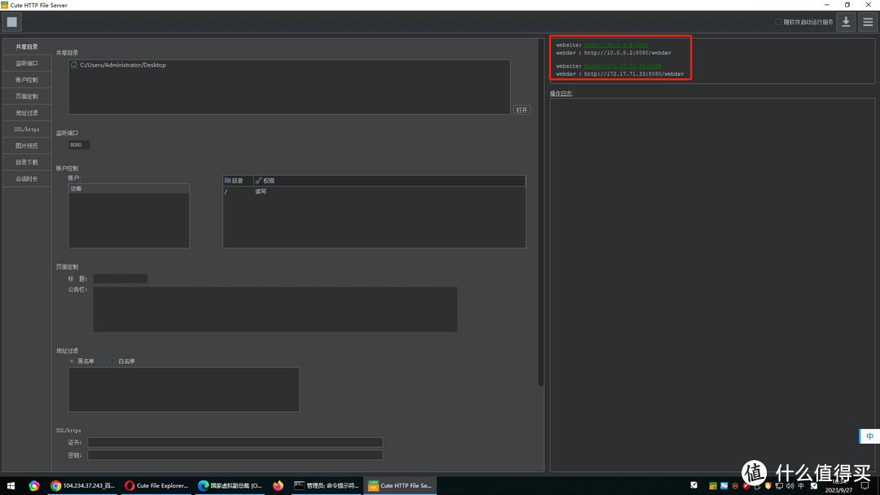Click the green-orange tray icon
880x495 pixels.
pos(713,485)
